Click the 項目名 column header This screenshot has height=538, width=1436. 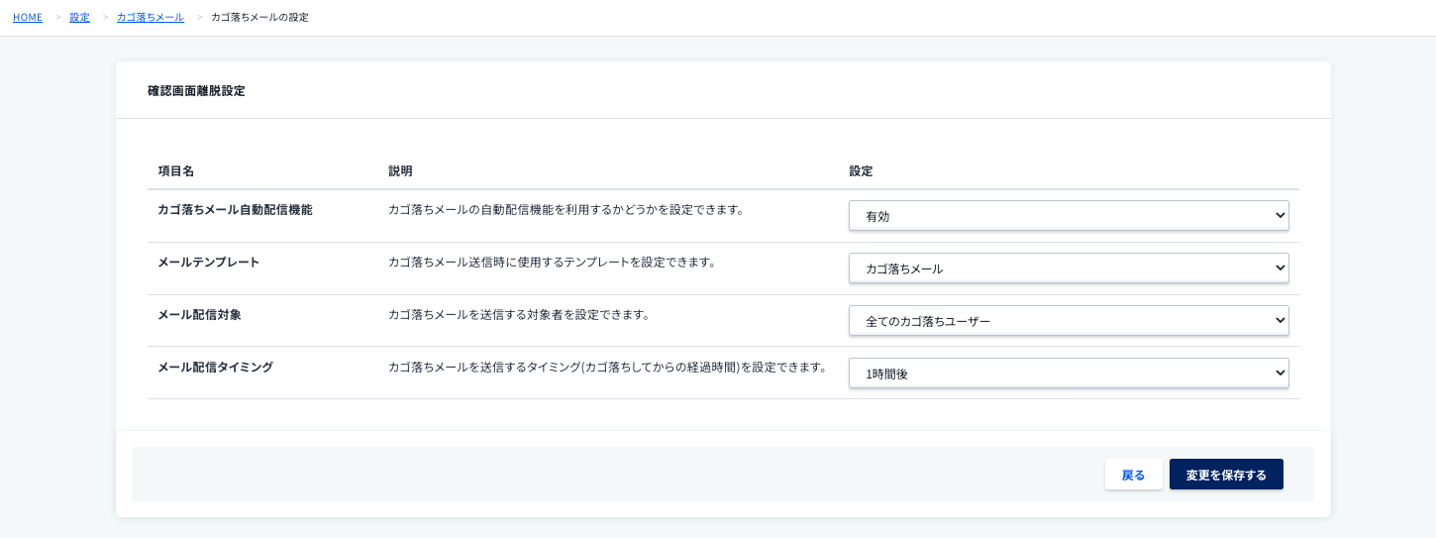point(176,170)
